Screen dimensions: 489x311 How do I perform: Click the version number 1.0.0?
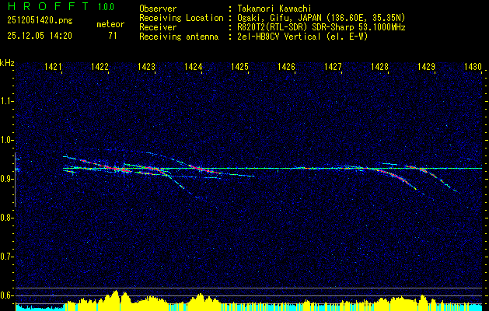106,7
